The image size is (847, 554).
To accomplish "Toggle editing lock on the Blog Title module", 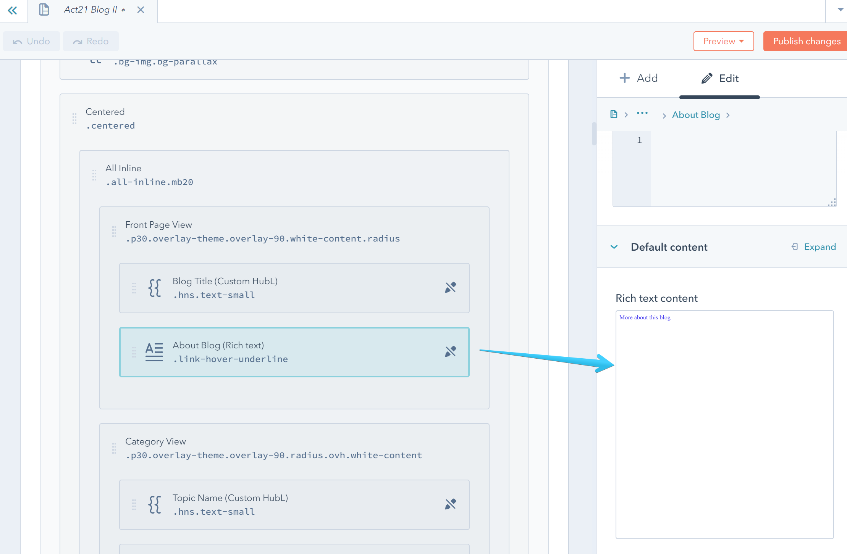I will click(x=451, y=287).
